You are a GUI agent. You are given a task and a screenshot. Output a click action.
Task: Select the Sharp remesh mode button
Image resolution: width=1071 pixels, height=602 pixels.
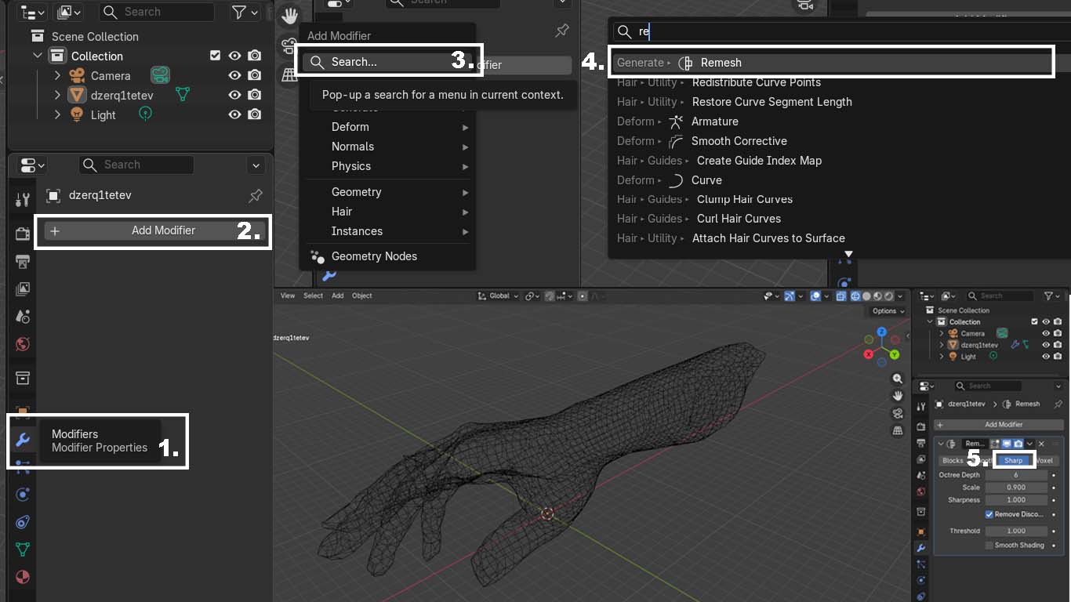1014,460
